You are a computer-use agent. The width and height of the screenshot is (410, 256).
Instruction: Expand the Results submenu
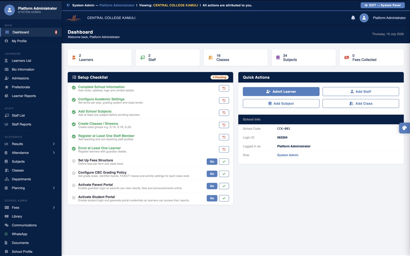31,144
